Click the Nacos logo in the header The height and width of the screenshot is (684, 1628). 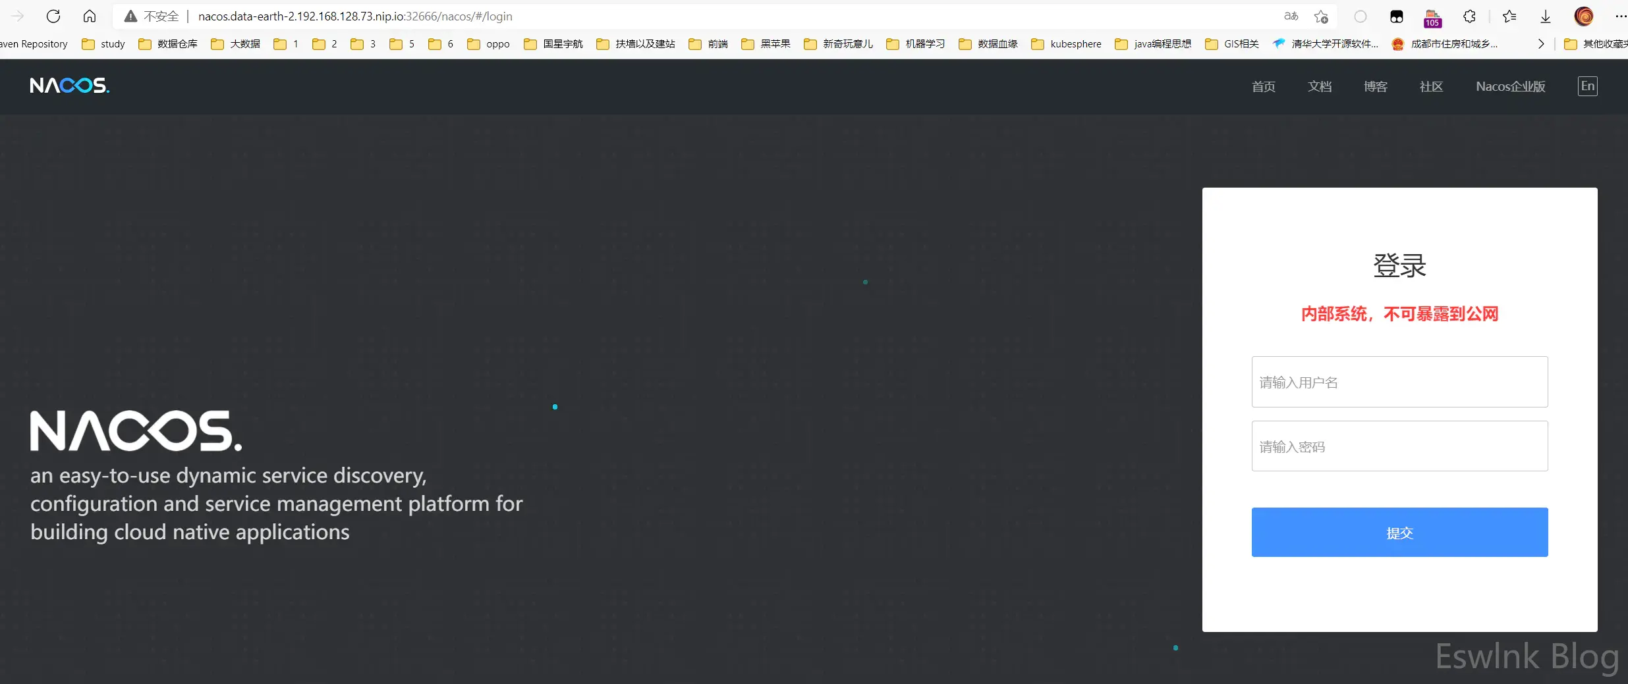[x=70, y=86]
